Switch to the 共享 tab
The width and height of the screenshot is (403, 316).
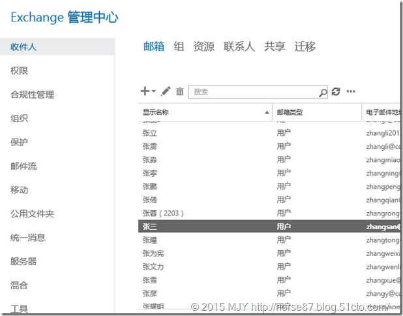pos(275,46)
